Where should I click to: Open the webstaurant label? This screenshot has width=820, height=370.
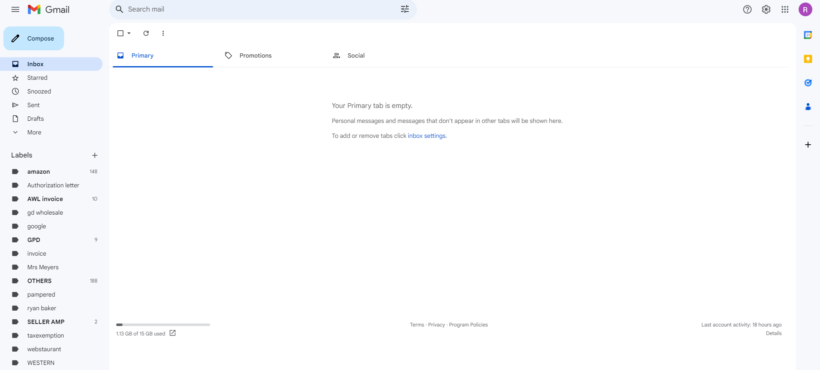point(51,349)
